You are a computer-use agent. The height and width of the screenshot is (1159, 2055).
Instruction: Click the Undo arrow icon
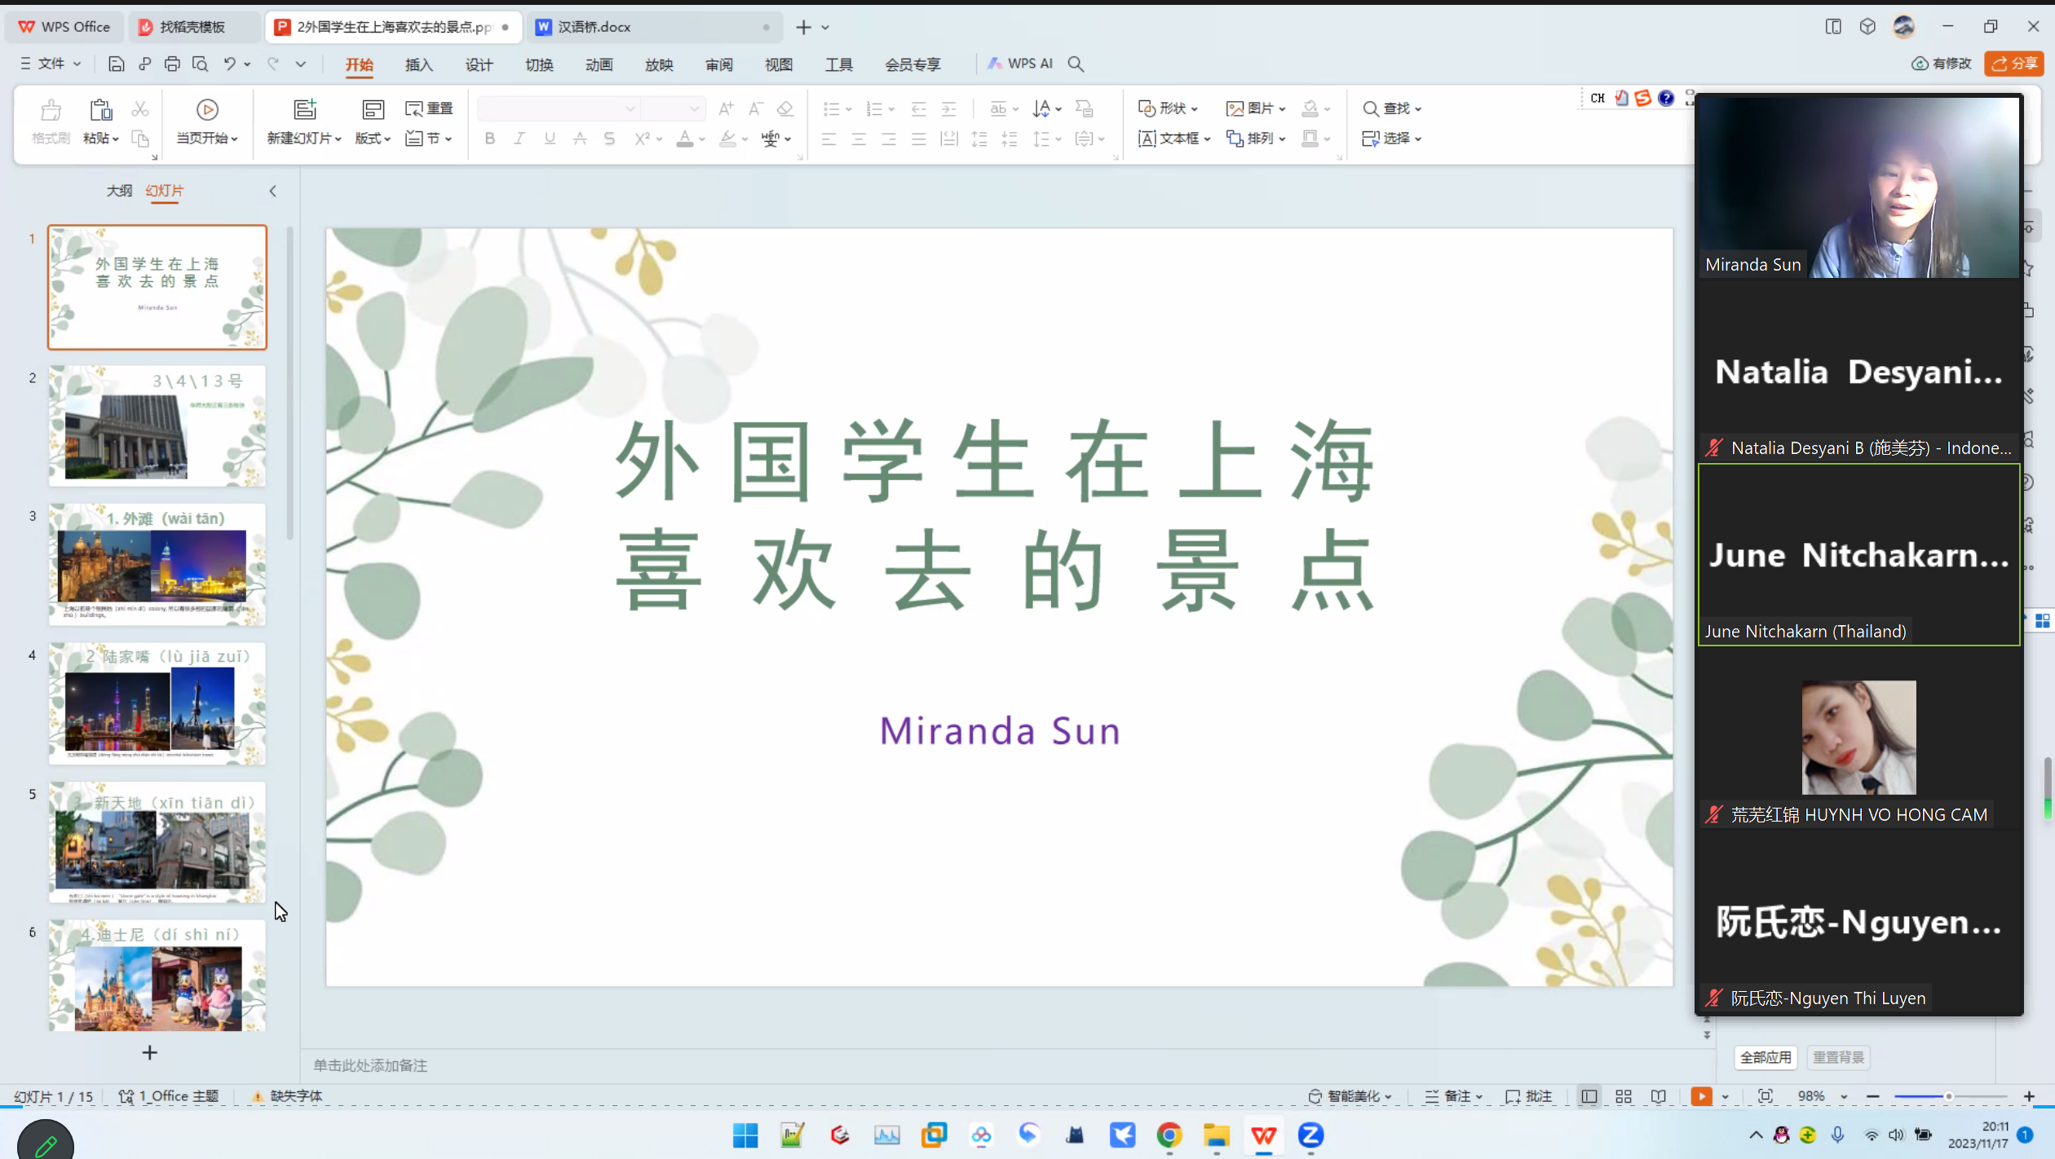pyautogui.click(x=229, y=64)
